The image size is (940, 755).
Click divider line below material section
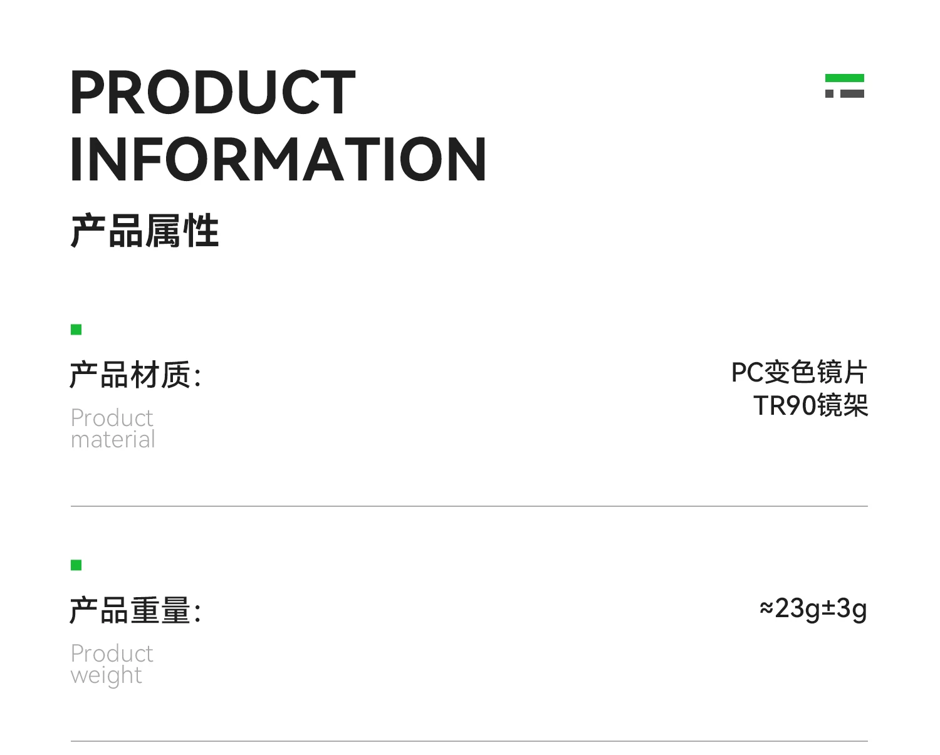click(x=469, y=506)
